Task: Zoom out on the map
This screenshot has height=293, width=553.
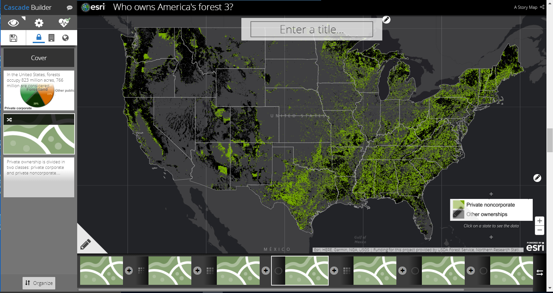Action: pyautogui.click(x=540, y=230)
